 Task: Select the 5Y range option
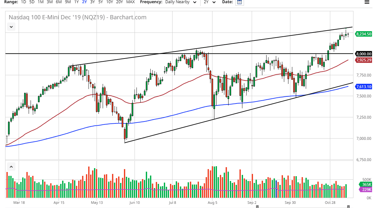(x=100, y=2)
